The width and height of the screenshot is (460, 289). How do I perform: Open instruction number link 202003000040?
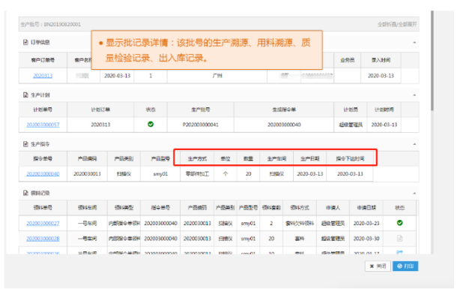pos(43,173)
